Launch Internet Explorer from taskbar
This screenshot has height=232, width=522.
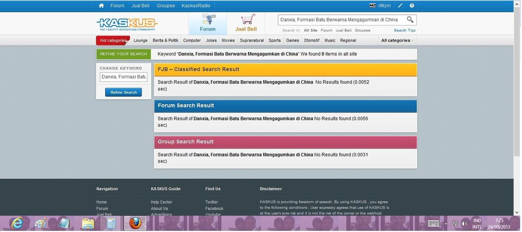17,223
